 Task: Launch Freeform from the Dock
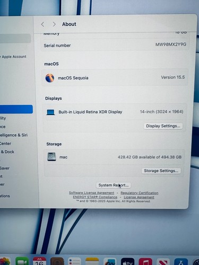110,261
